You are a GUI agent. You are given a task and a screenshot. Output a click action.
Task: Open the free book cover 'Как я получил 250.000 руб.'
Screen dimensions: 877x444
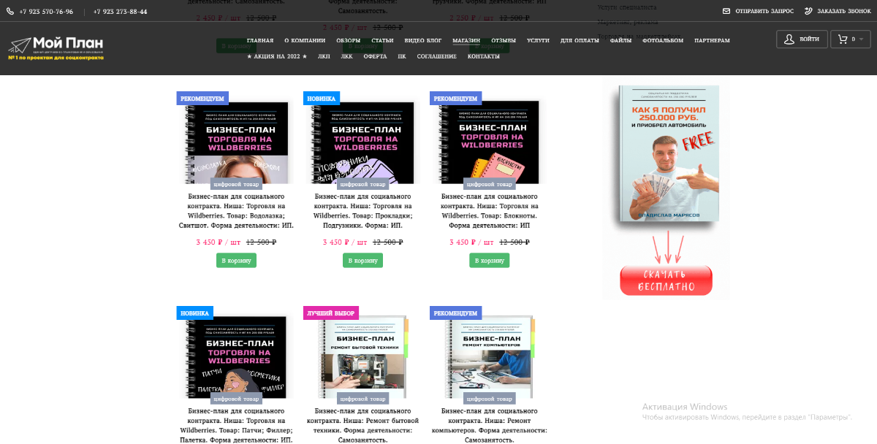[x=668, y=153]
